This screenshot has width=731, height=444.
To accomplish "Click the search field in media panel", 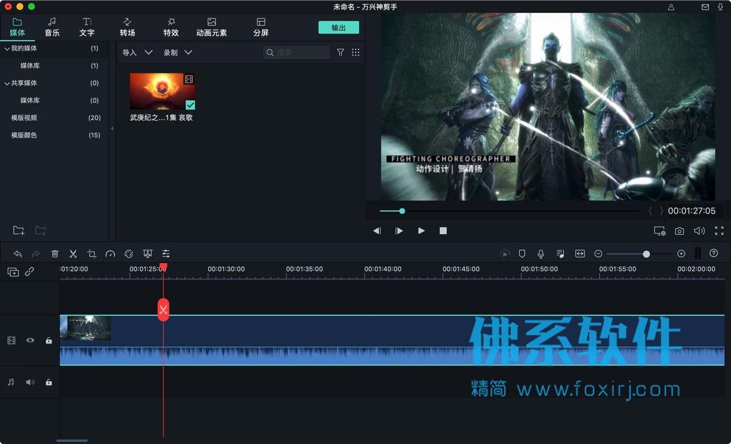I will point(297,52).
